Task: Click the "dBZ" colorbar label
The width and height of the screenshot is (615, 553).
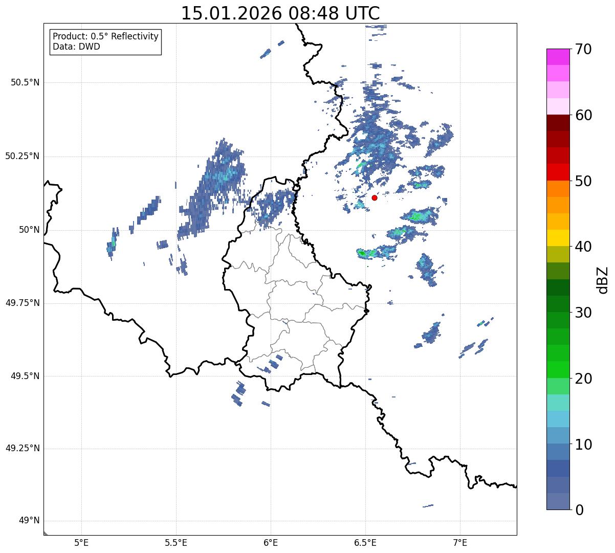Action: pos(603,279)
